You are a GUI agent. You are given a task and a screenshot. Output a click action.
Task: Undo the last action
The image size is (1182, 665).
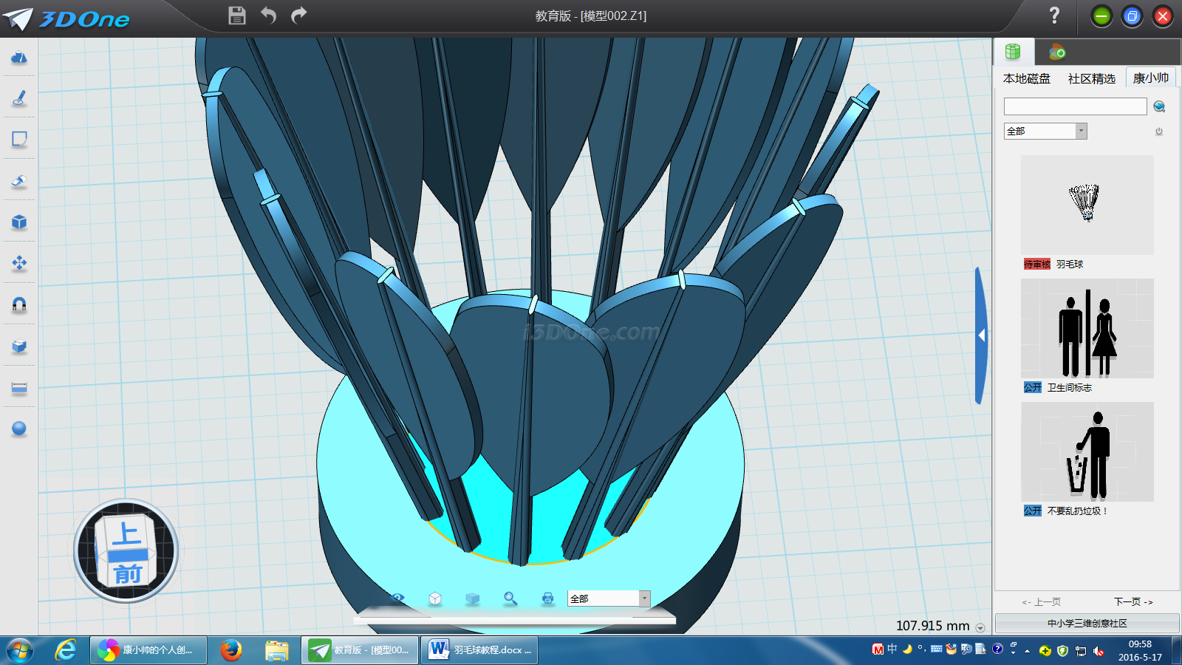coord(268,16)
